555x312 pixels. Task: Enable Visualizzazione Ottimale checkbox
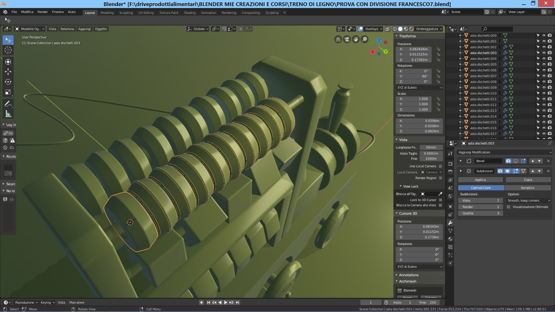coord(509,207)
